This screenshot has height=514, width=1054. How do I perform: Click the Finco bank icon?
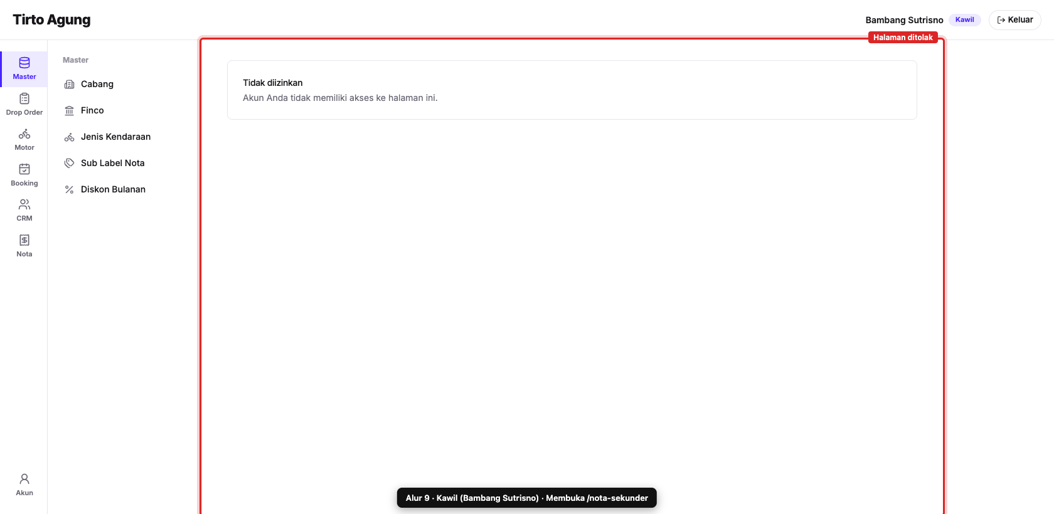point(70,110)
